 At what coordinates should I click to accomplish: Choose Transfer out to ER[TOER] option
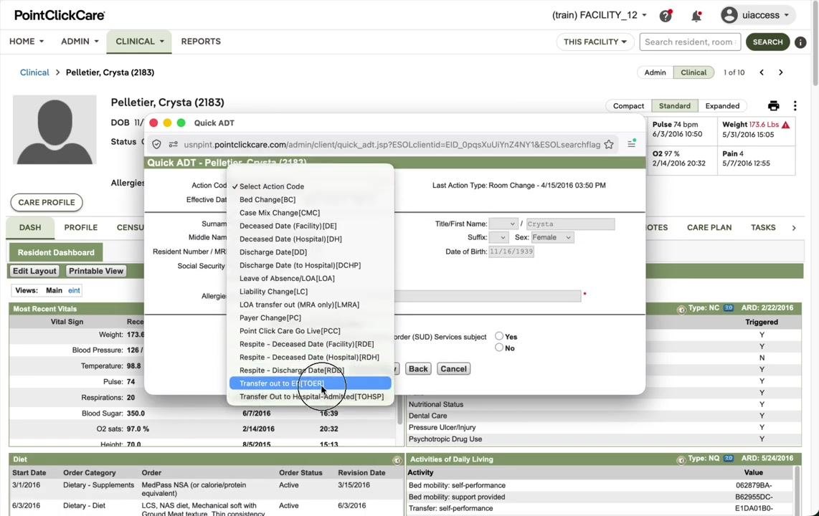(311, 383)
